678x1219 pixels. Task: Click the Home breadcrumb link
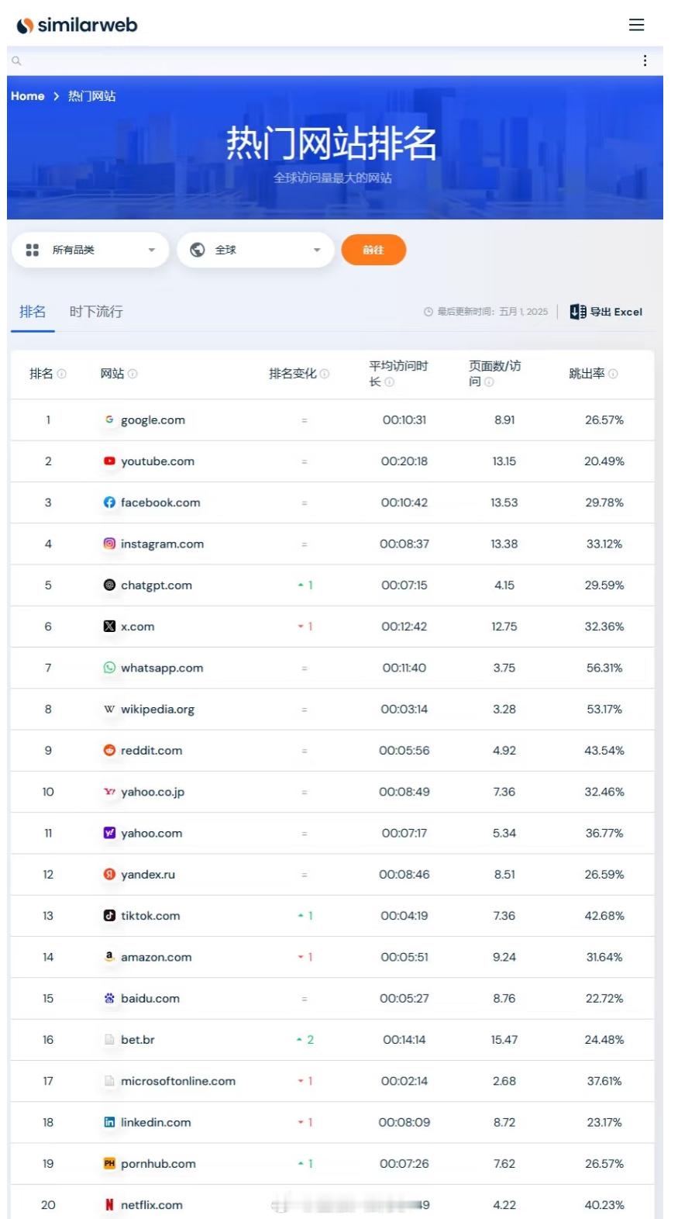click(28, 96)
